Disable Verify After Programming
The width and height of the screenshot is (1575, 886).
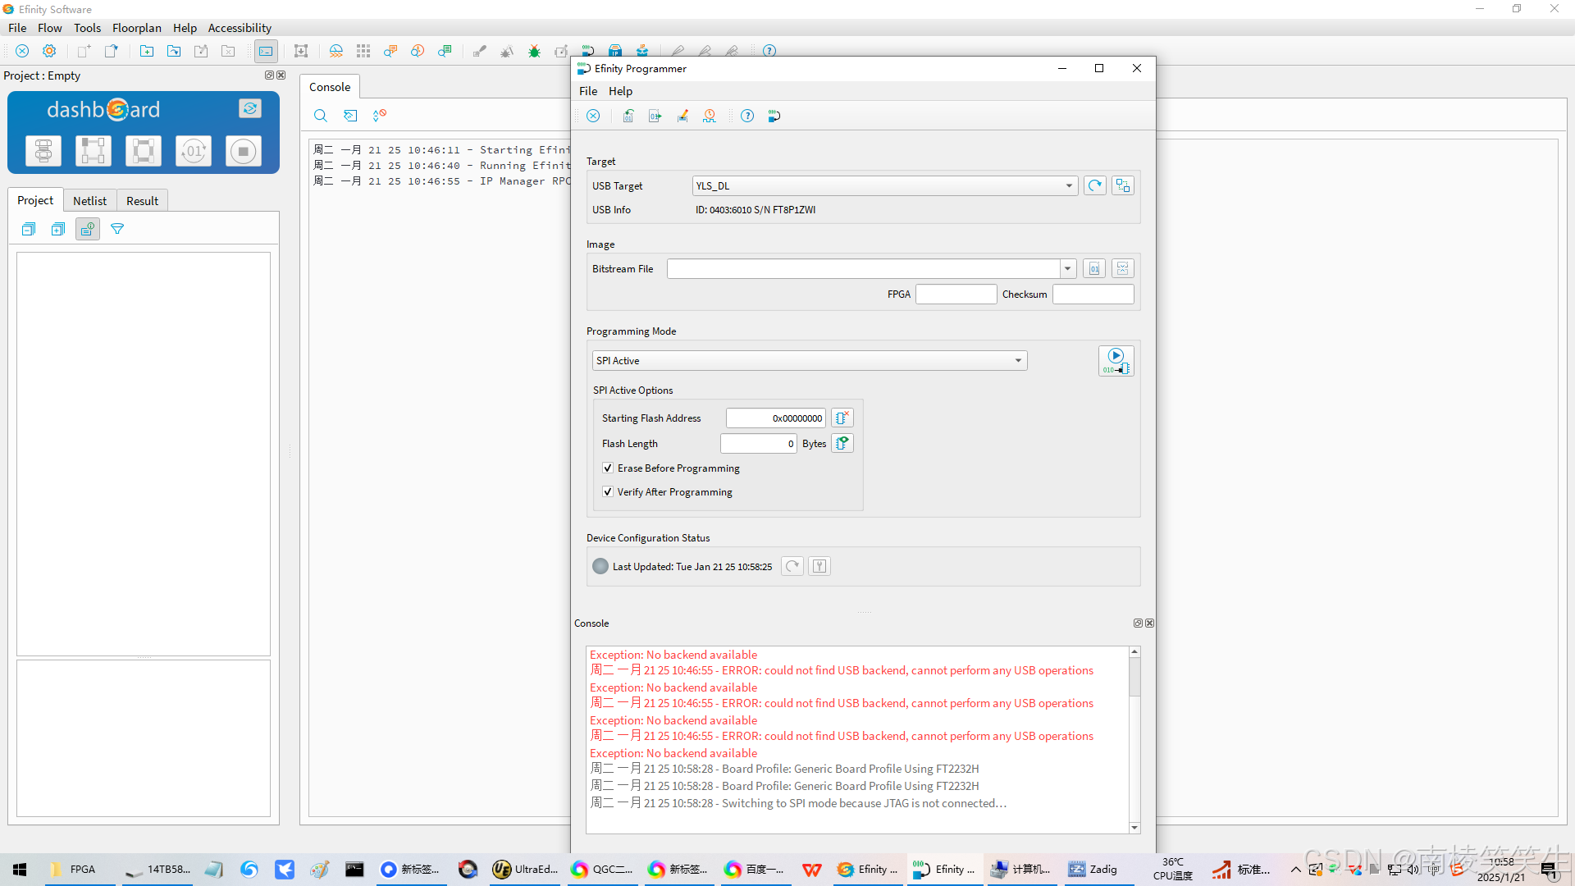(608, 491)
